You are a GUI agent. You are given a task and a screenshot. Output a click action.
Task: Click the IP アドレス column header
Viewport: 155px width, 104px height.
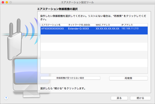point(134,25)
